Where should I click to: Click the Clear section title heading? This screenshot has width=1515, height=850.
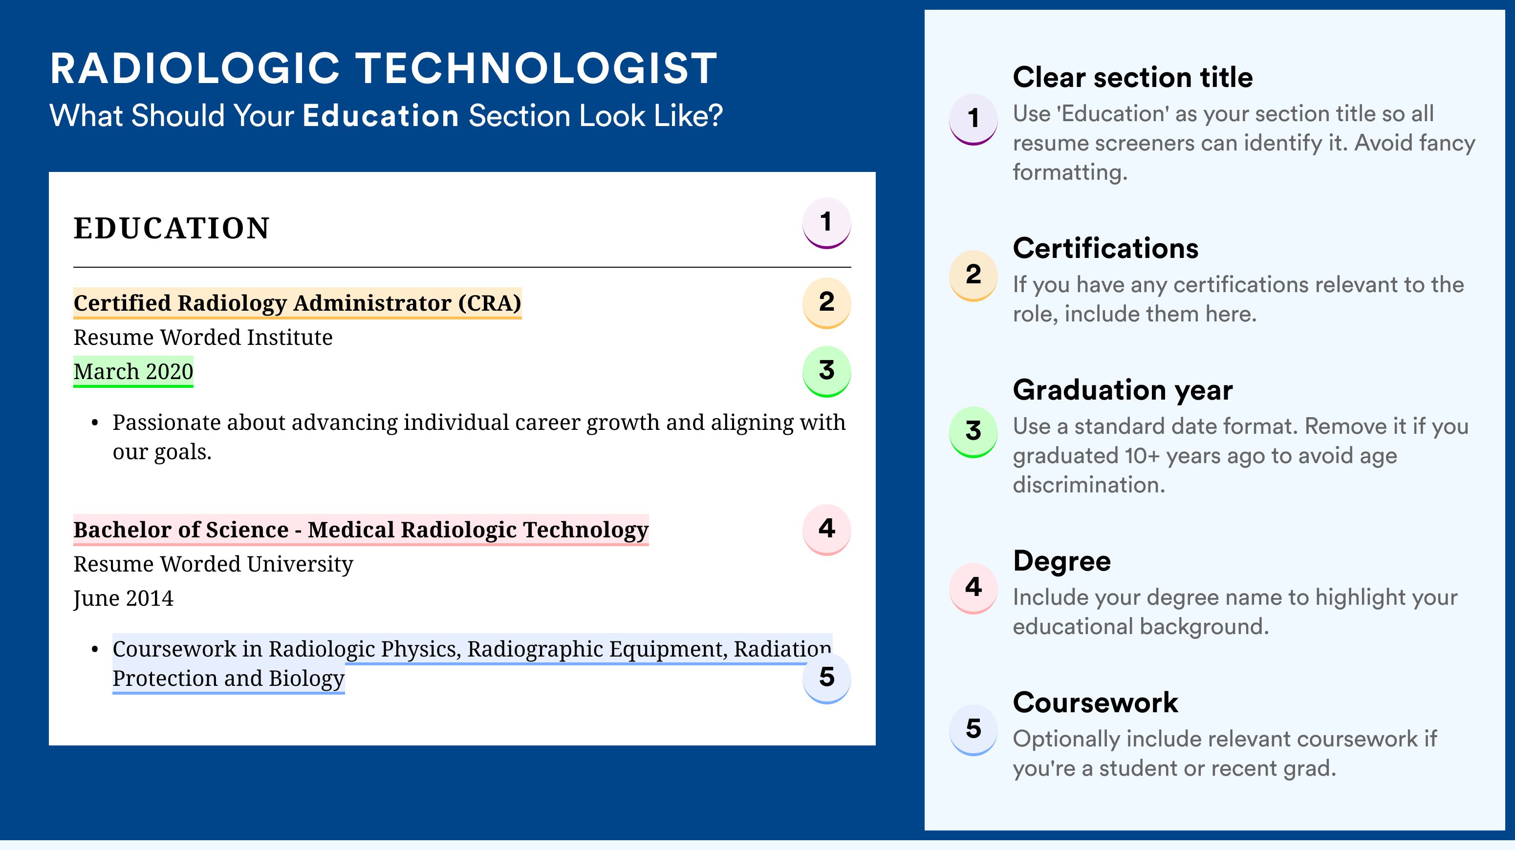click(x=1132, y=77)
